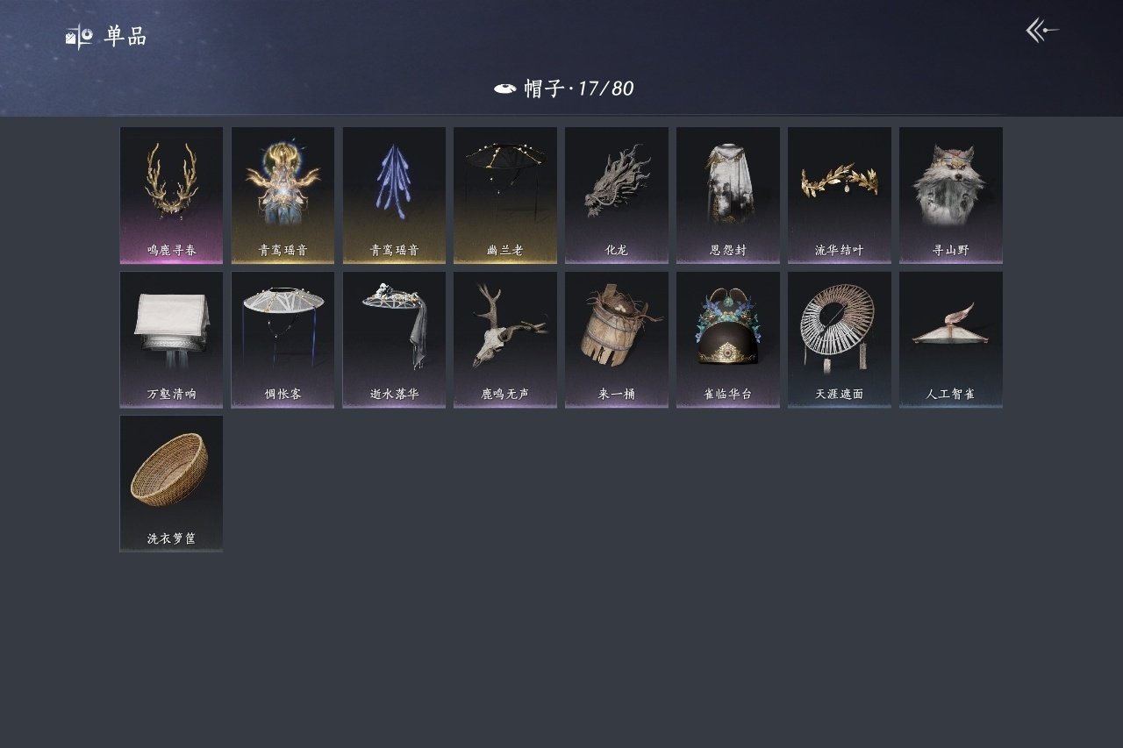The image size is (1123, 748).
Task: Choose the 流华结叶 golden leaf crown
Action: 840,196
